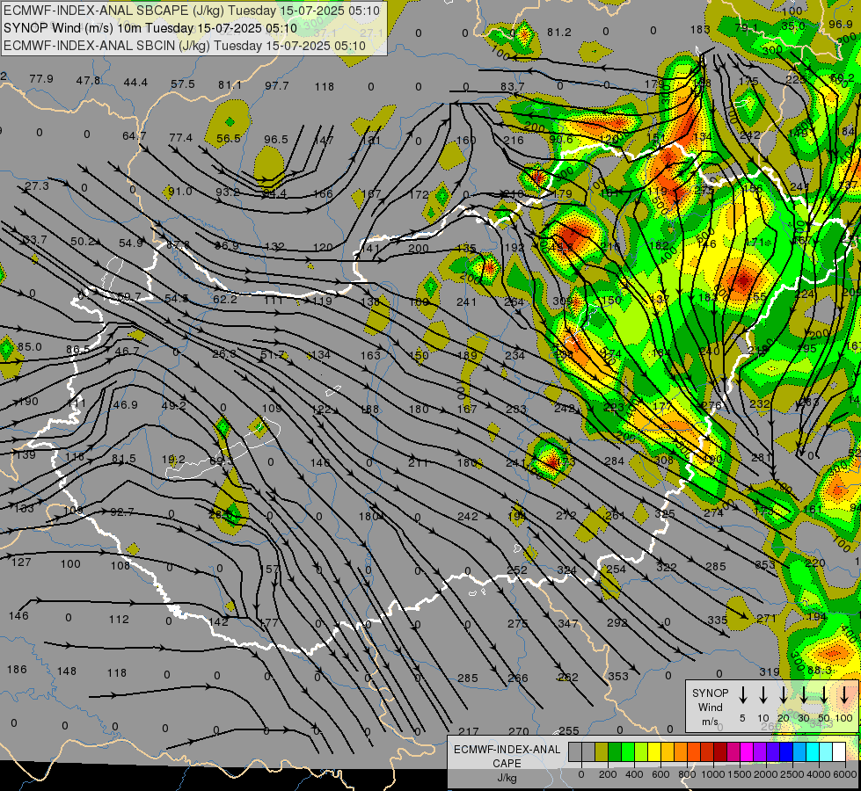Click the map value 347
861x791 pixels.
567,623
